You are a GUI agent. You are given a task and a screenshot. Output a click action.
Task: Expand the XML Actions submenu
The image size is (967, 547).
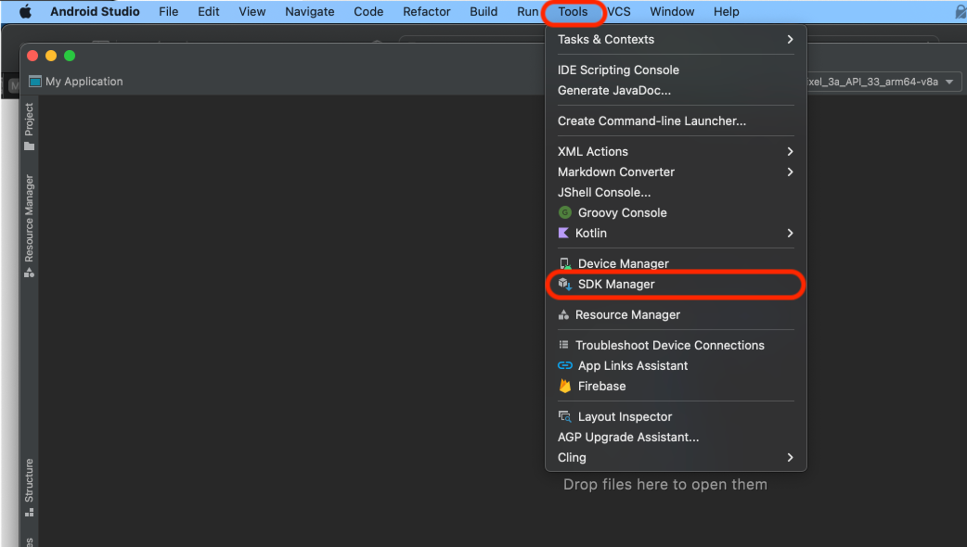(676, 152)
